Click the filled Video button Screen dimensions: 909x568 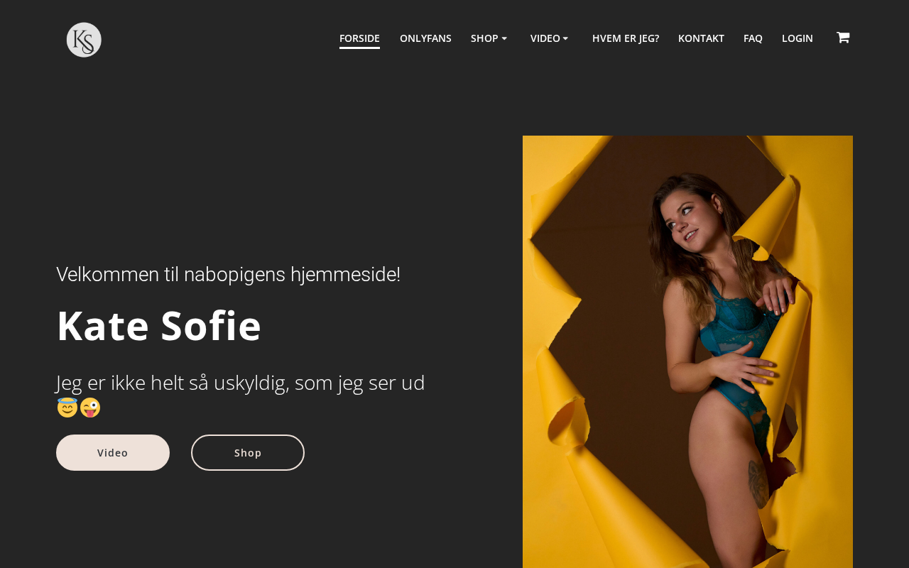pos(113,452)
